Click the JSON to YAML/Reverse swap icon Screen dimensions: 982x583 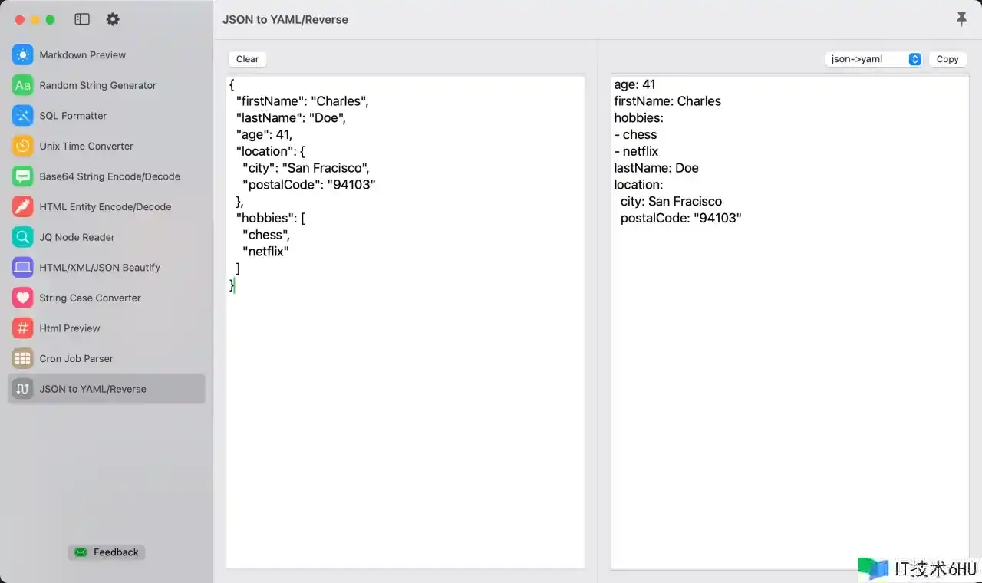click(23, 389)
